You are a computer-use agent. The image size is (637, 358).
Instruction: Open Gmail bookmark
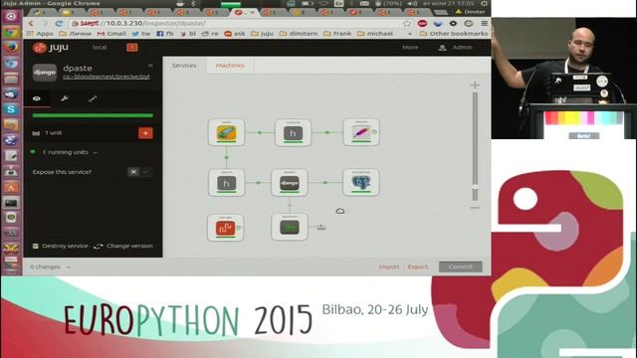(x=111, y=34)
